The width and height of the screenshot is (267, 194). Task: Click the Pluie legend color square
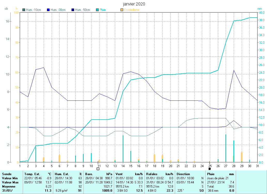tap(98, 10)
